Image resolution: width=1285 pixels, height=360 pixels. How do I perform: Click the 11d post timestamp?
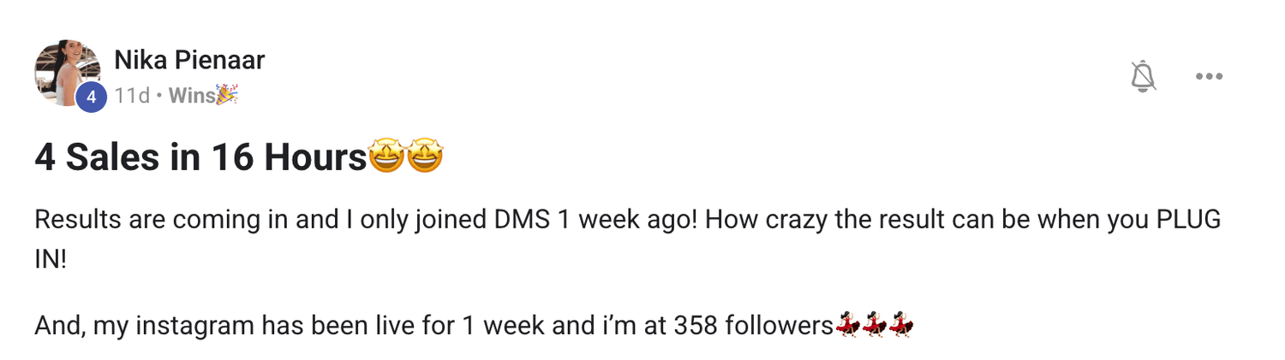[132, 96]
